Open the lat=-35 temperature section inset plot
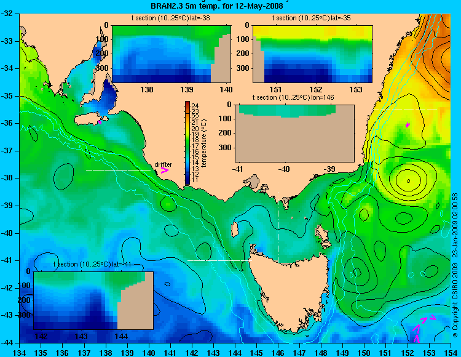The height and width of the screenshot is (357, 461). point(312,54)
